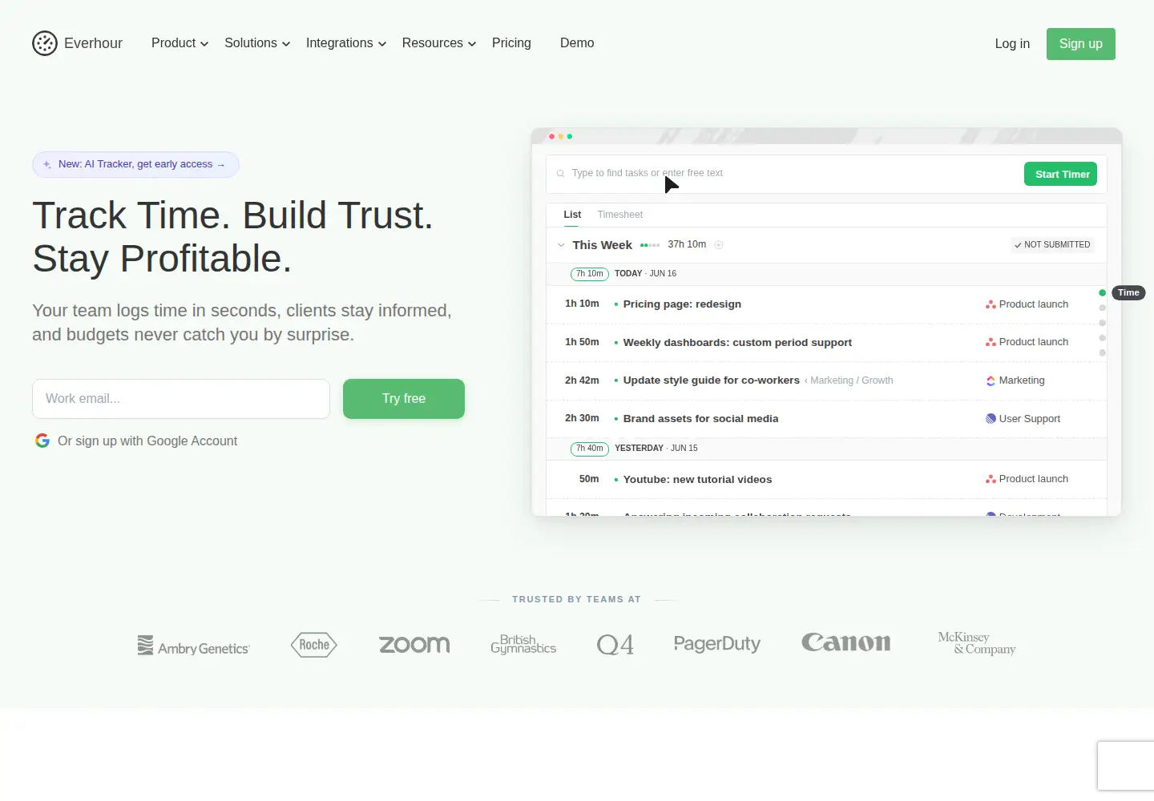The width and height of the screenshot is (1154, 801).
Task: Go to the Pricing page
Action: pos(511,43)
